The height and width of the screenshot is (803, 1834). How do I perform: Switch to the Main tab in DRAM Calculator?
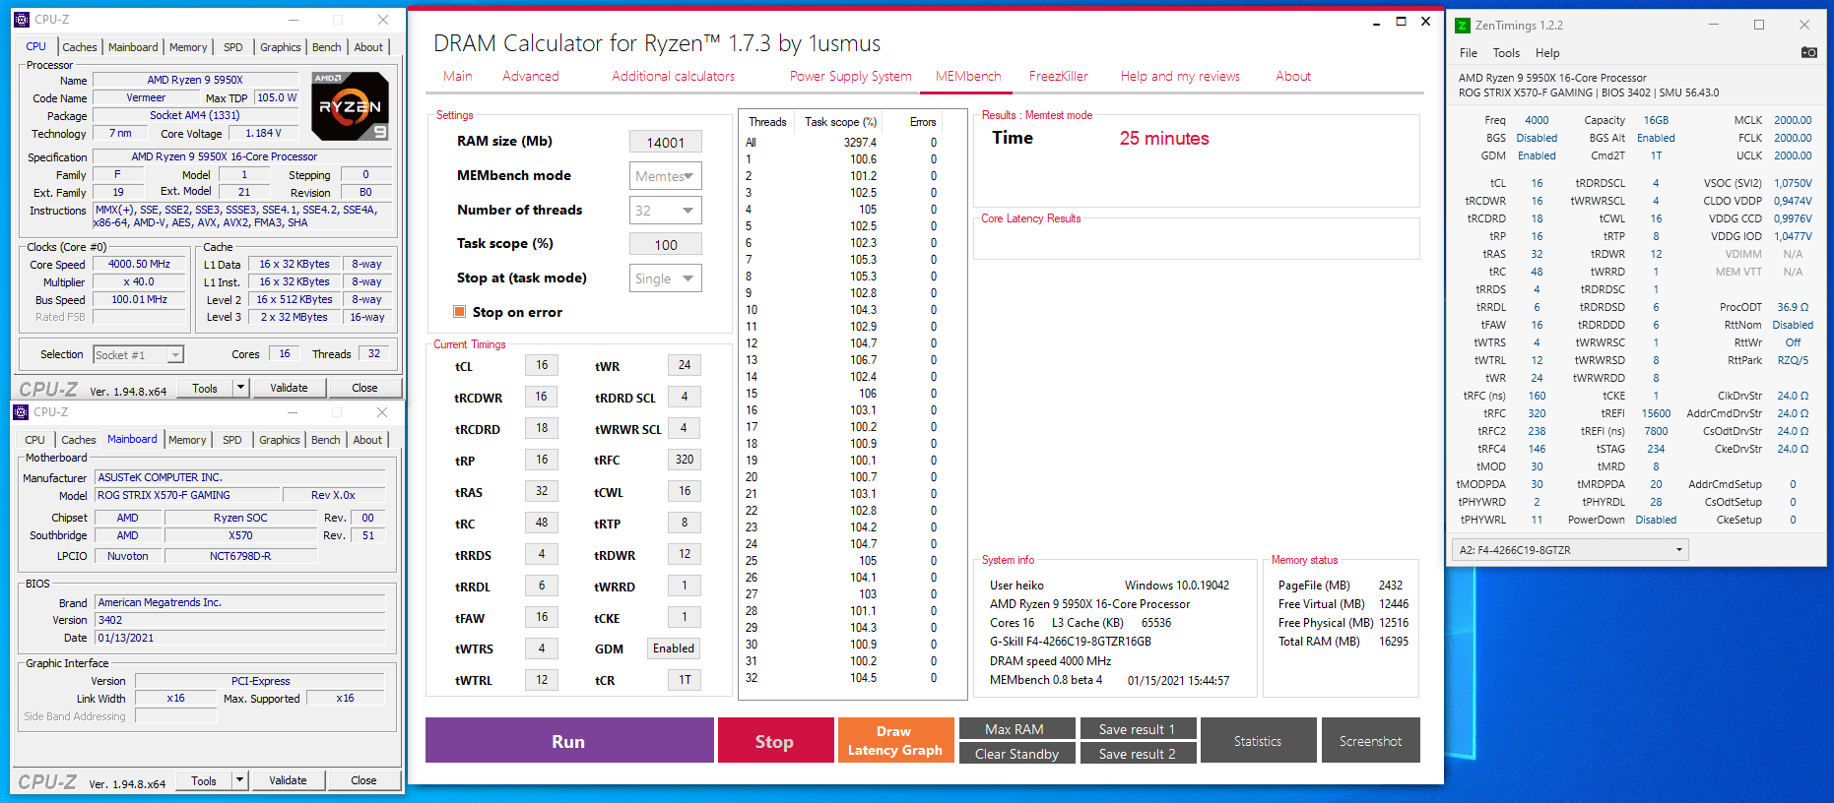(x=457, y=76)
